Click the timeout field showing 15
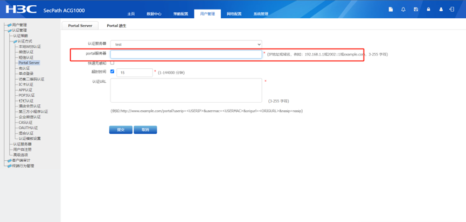Screen dimensions: 466x222 coord(135,73)
